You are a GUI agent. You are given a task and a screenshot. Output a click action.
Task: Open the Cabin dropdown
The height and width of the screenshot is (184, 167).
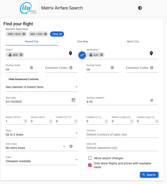[x=42, y=160]
